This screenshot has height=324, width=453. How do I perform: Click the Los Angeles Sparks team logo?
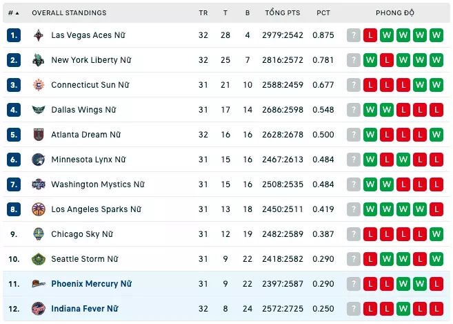click(39, 209)
